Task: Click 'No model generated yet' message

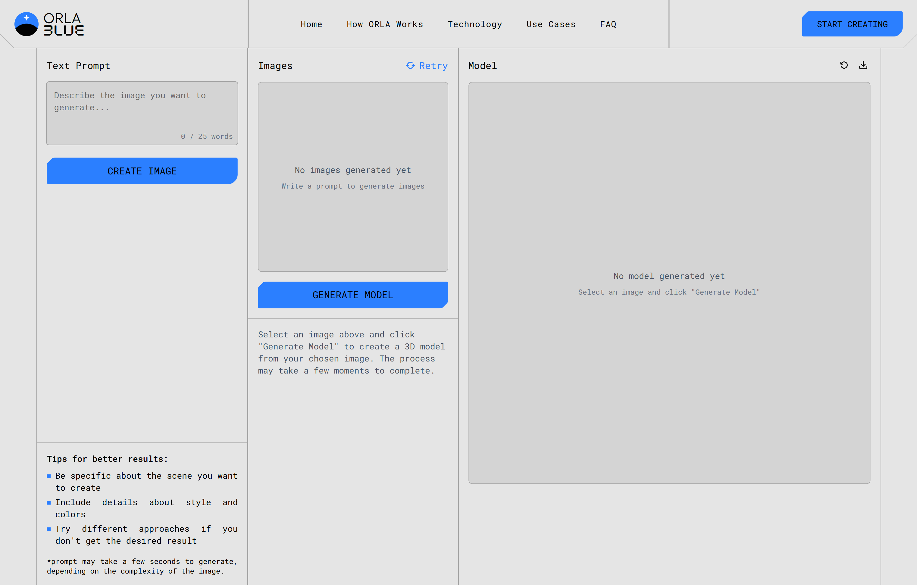Action: click(669, 276)
